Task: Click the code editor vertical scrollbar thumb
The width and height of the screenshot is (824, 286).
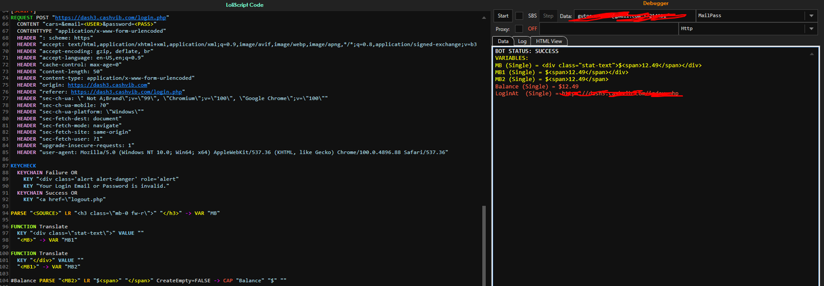Action: point(484,246)
